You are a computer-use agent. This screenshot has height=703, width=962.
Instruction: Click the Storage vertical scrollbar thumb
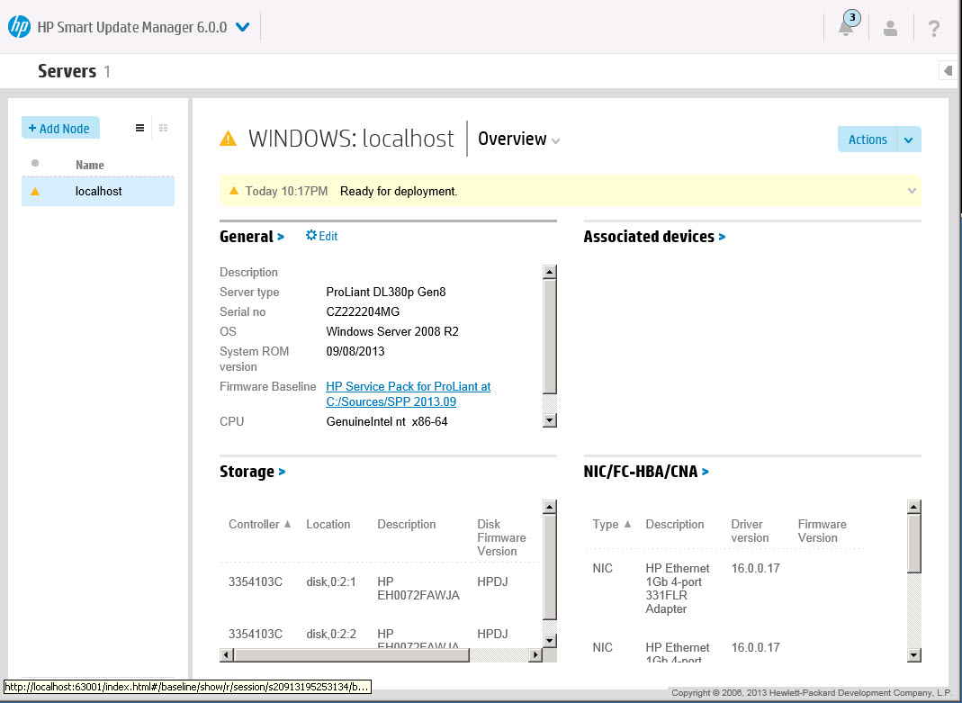click(x=550, y=567)
